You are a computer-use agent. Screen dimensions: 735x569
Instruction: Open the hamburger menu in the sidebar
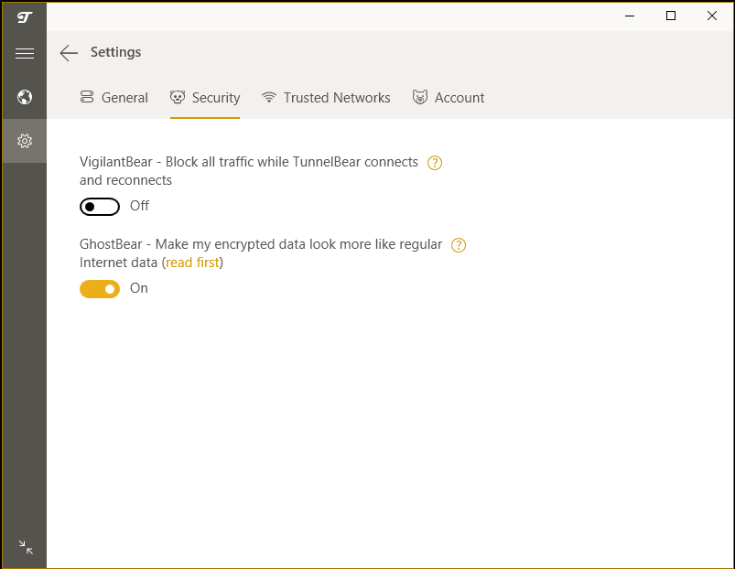[x=25, y=53]
